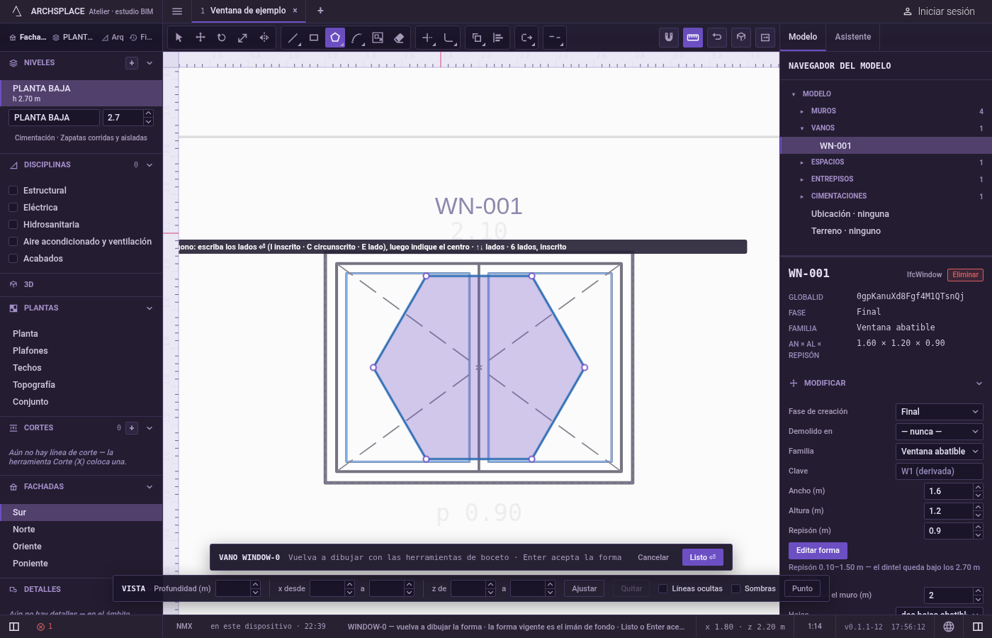Choose the rotate tool

tap(221, 38)
